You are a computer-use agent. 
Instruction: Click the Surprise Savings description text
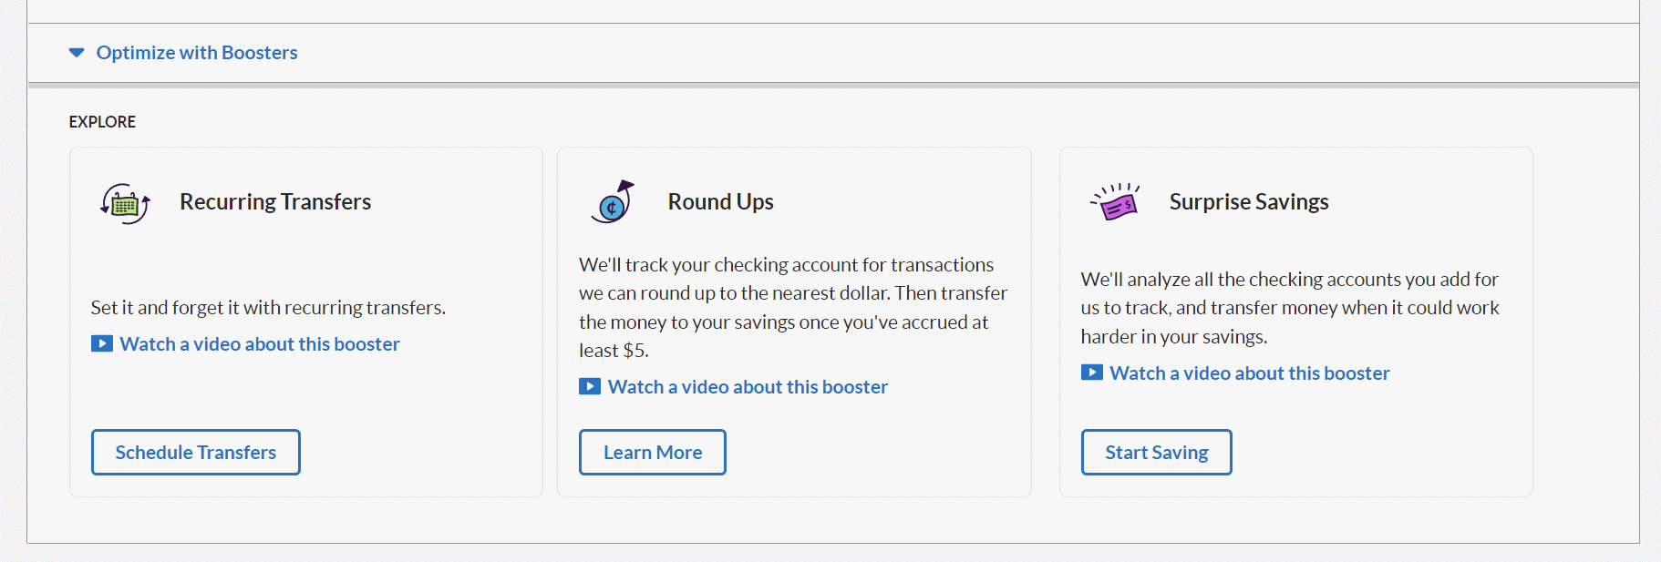(x=1290, y=308)
